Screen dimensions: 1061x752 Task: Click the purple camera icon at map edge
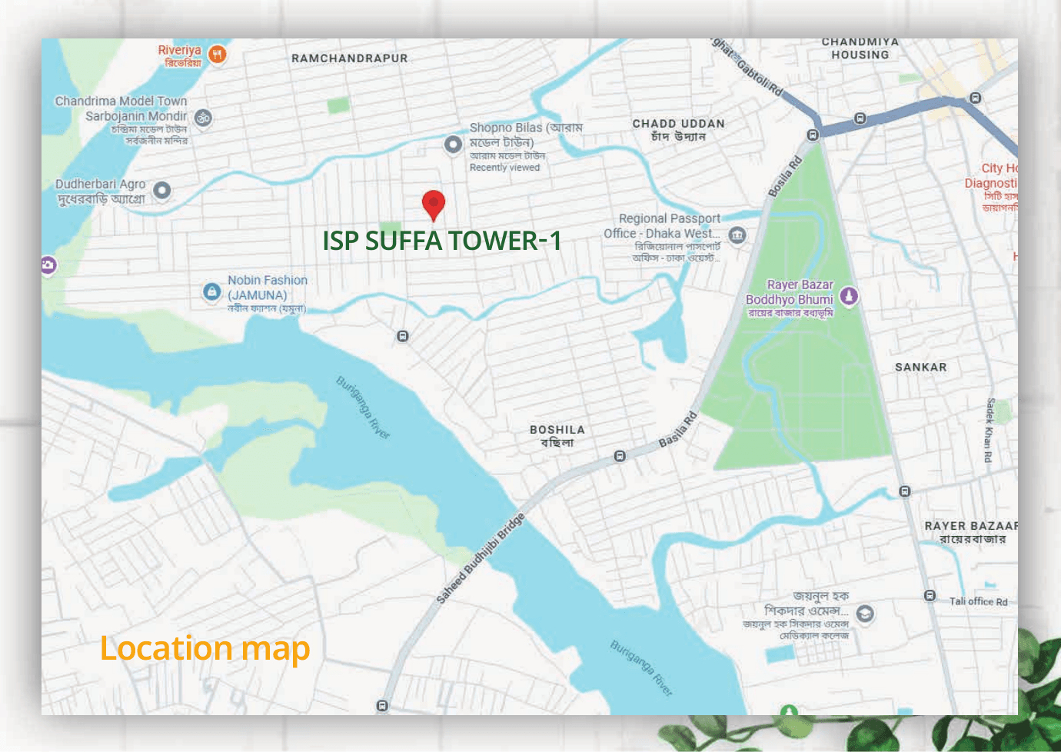(x=48, y=265)
